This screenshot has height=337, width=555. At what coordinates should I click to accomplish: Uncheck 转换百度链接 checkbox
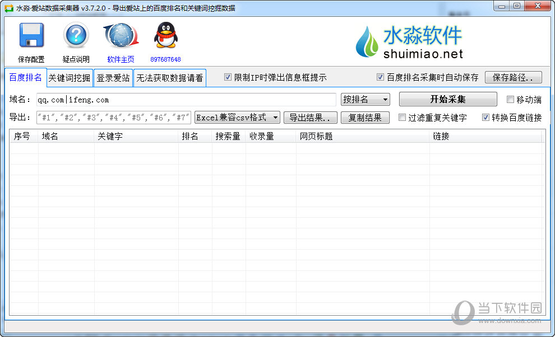coord(485,118)
